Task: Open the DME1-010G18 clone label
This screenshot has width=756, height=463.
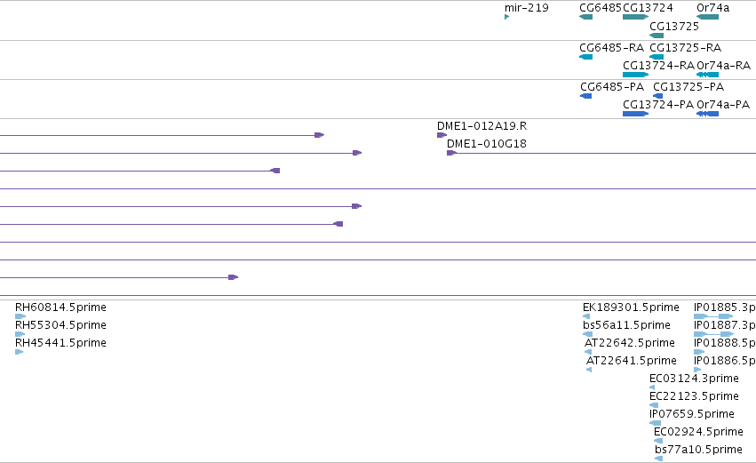Action: 487,144
